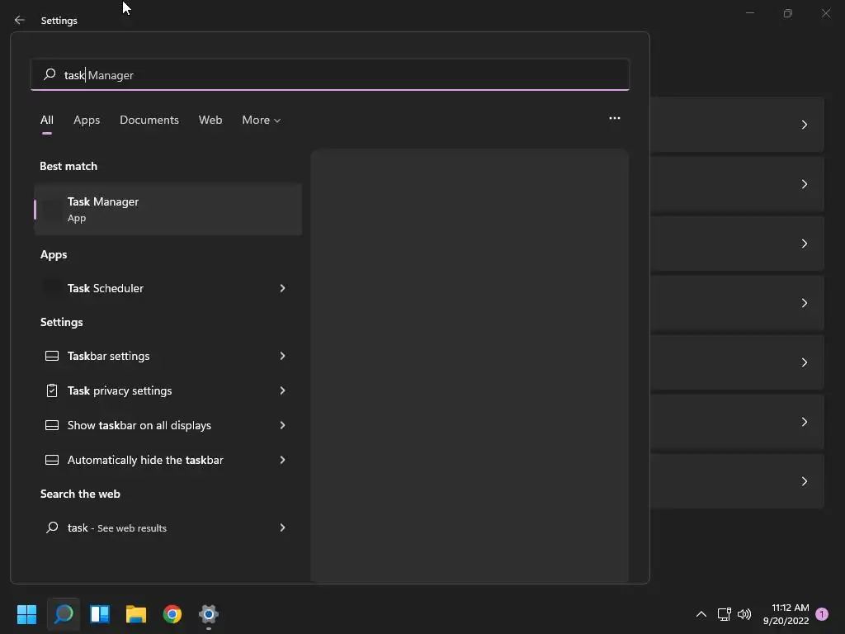Open the three-dot options menu
845x634 pixels.
614,118
